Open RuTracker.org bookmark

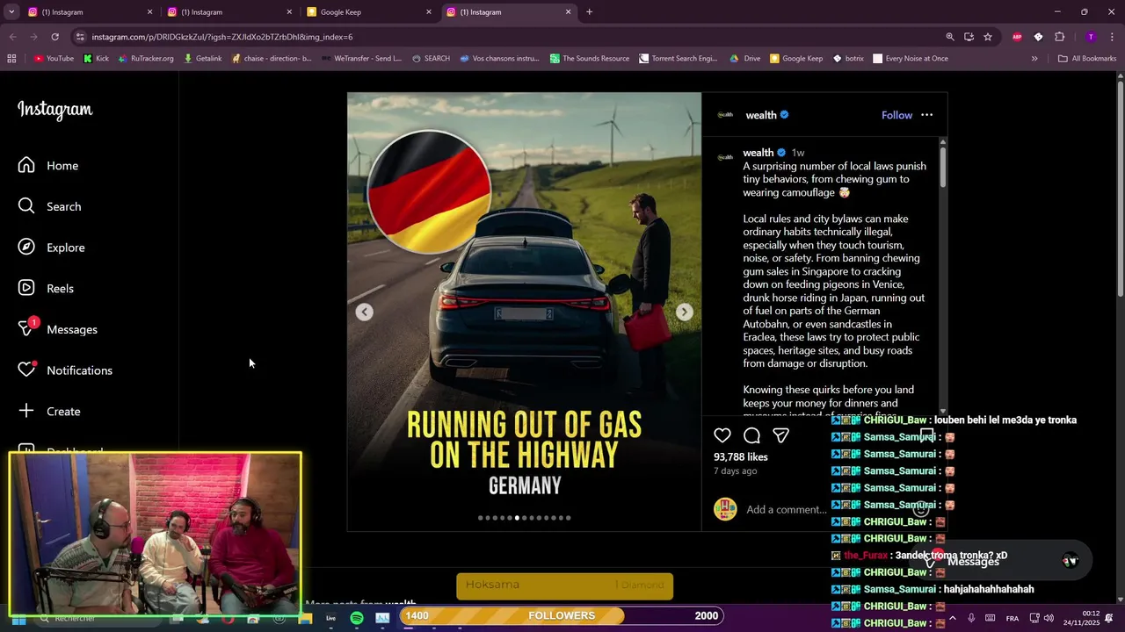point(146,59)
